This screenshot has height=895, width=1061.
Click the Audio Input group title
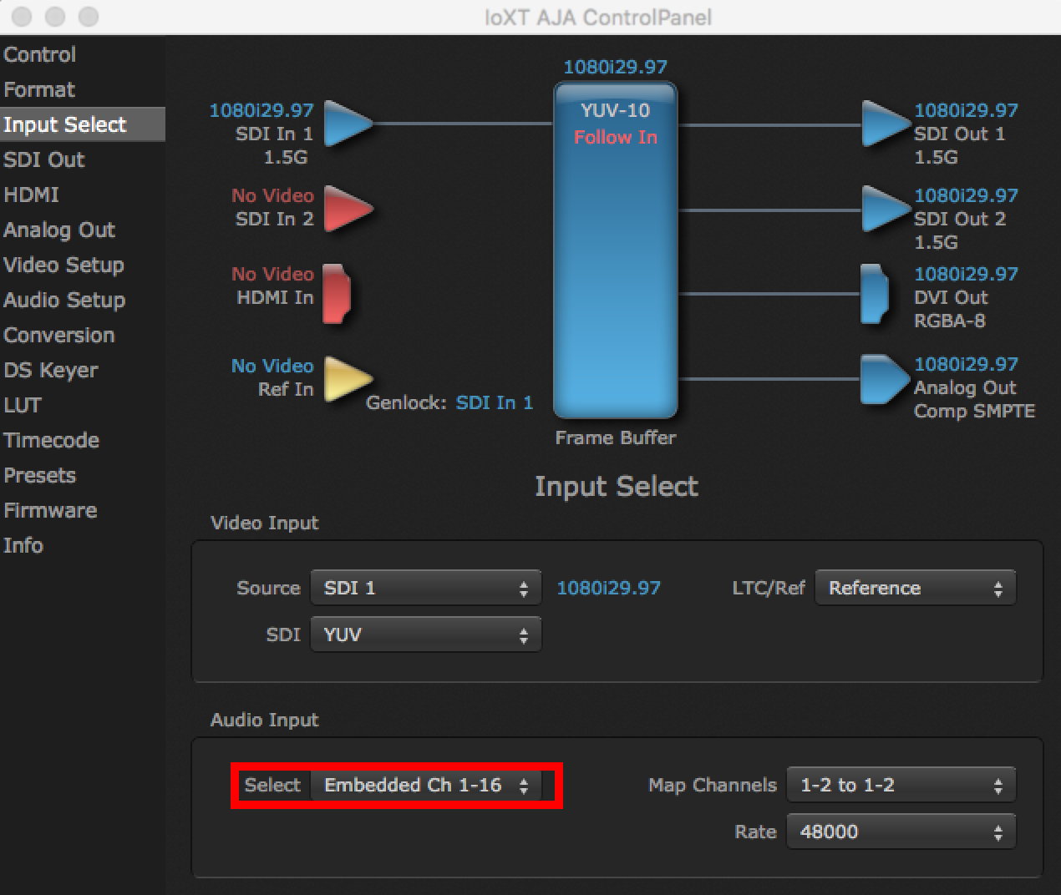[x=265, y=720]
